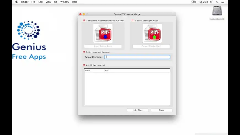Open the Window menu
The image size is (240, 135).
pyautogui.click(x=65, y=2)
